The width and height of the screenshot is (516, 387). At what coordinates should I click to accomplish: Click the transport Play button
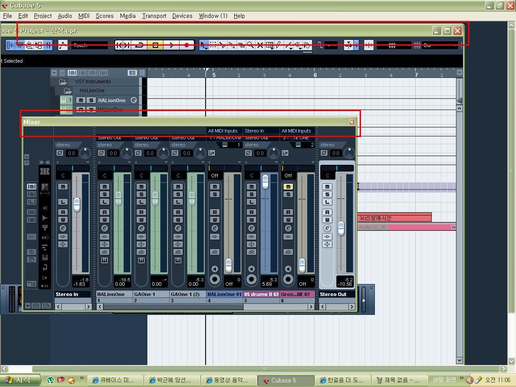tap(171, 45)
